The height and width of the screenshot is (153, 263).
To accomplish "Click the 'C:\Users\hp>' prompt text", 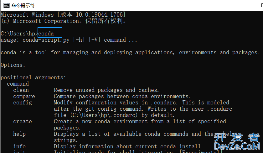I will tap(19, 34).
